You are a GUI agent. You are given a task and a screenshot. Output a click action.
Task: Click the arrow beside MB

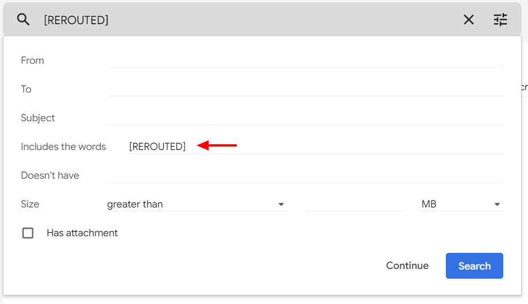tap(496, 205)
